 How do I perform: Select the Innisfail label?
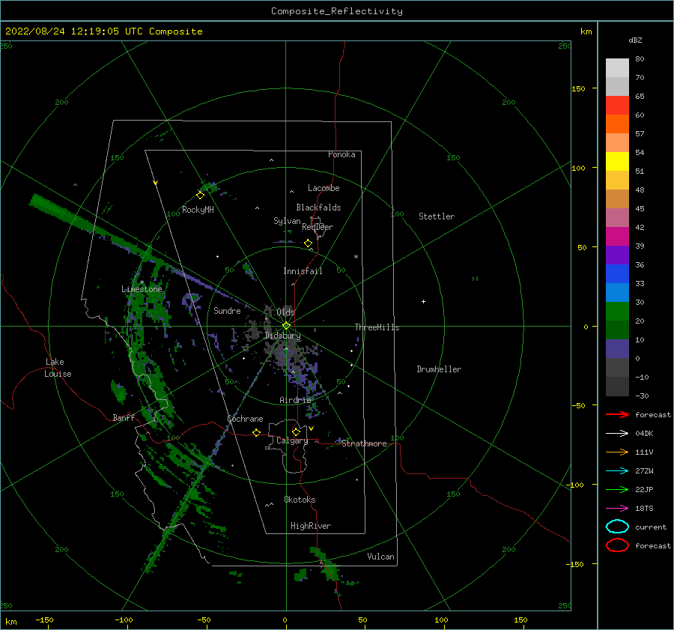tap(303, 271)
